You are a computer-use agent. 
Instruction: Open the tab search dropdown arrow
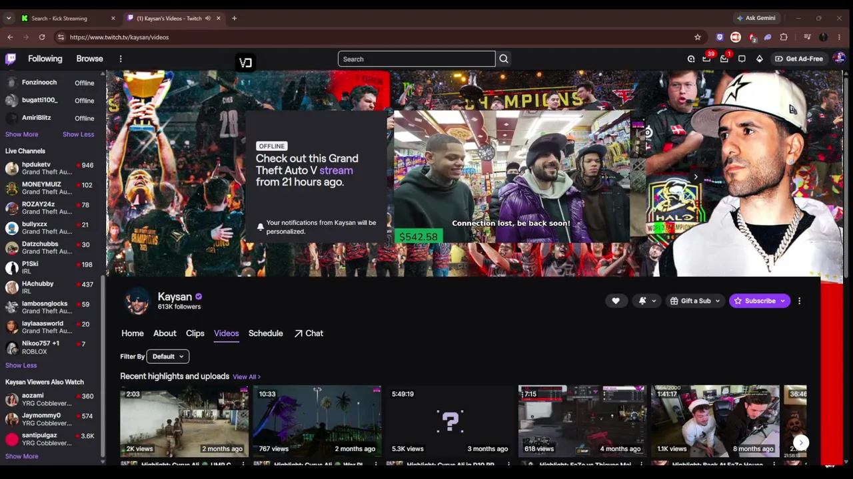[x=9, y=18]
